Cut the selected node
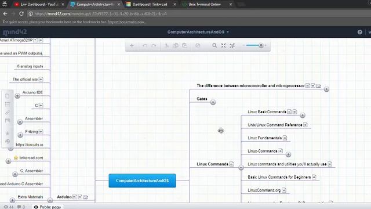 pyautogui.click(x=167, y=45)
